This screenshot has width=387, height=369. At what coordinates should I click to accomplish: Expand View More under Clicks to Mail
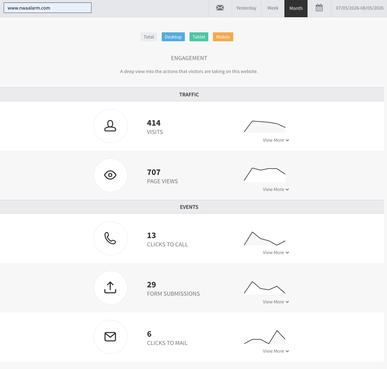pyautogui.click(x=276, y=351)
